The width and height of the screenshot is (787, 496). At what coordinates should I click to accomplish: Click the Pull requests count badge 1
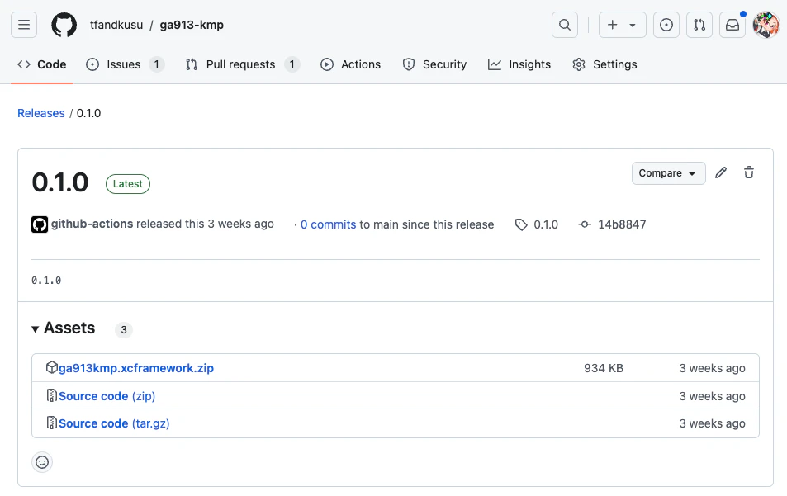pyautogui.click(x=292, y=64)
